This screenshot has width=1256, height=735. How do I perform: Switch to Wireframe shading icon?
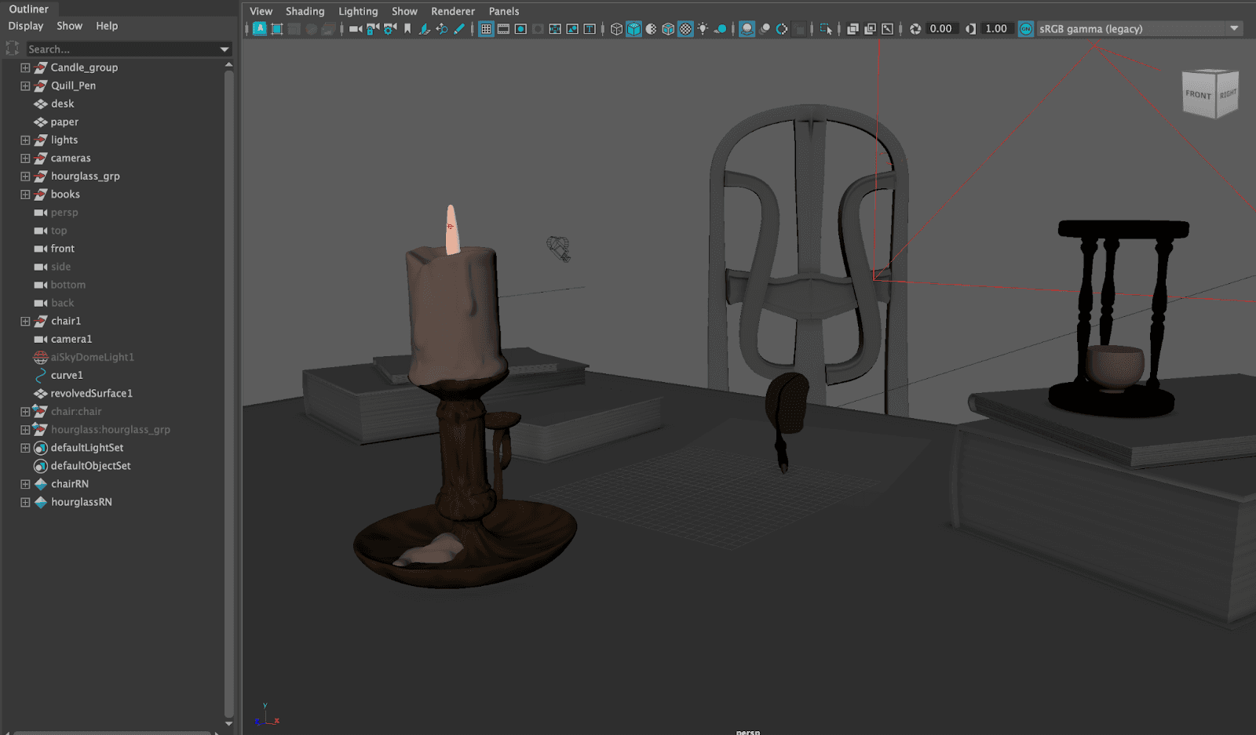[x=616, y=29]
